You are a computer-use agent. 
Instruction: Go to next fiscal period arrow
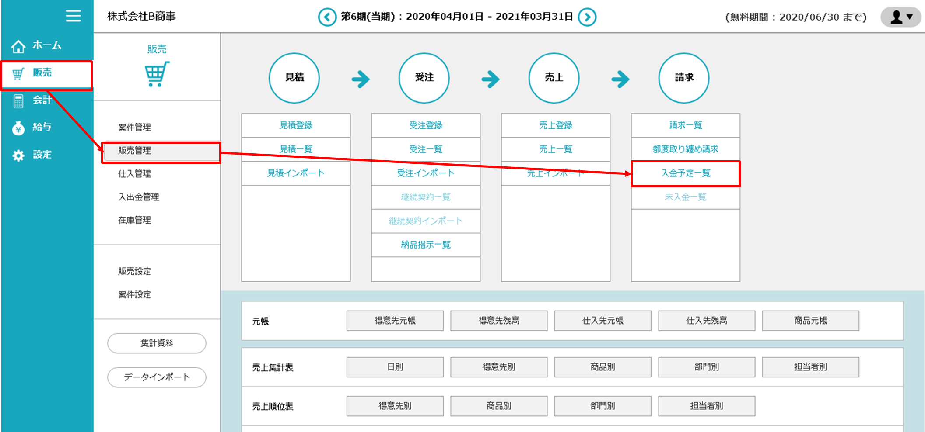587,17
